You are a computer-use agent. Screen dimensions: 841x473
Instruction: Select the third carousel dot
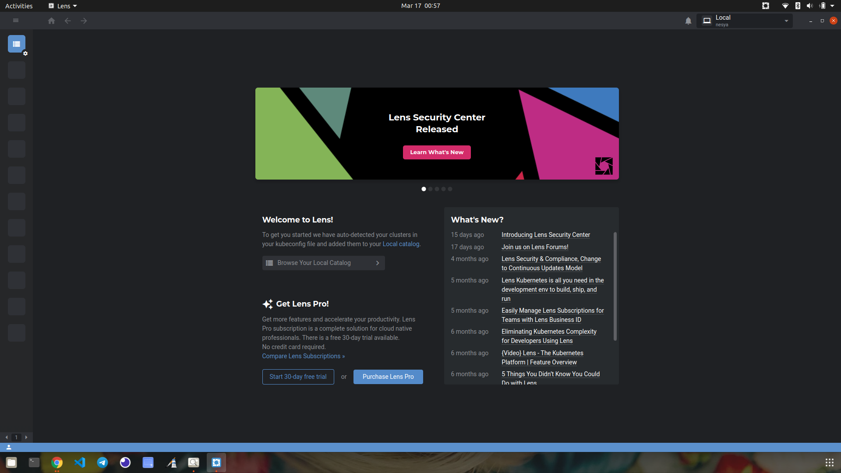click(x=437, y=189)
